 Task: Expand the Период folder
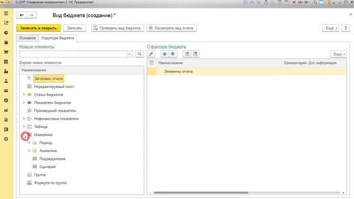point(29,143)
